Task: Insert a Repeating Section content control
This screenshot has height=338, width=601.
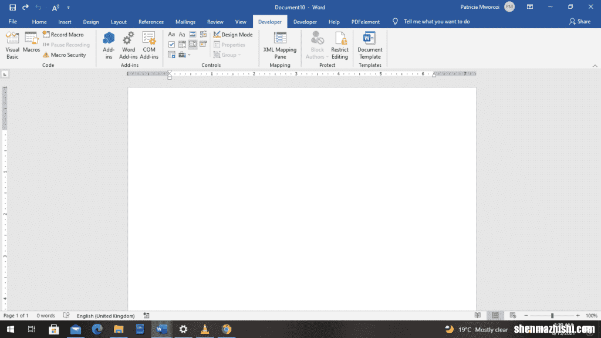Action: (171, 55)
